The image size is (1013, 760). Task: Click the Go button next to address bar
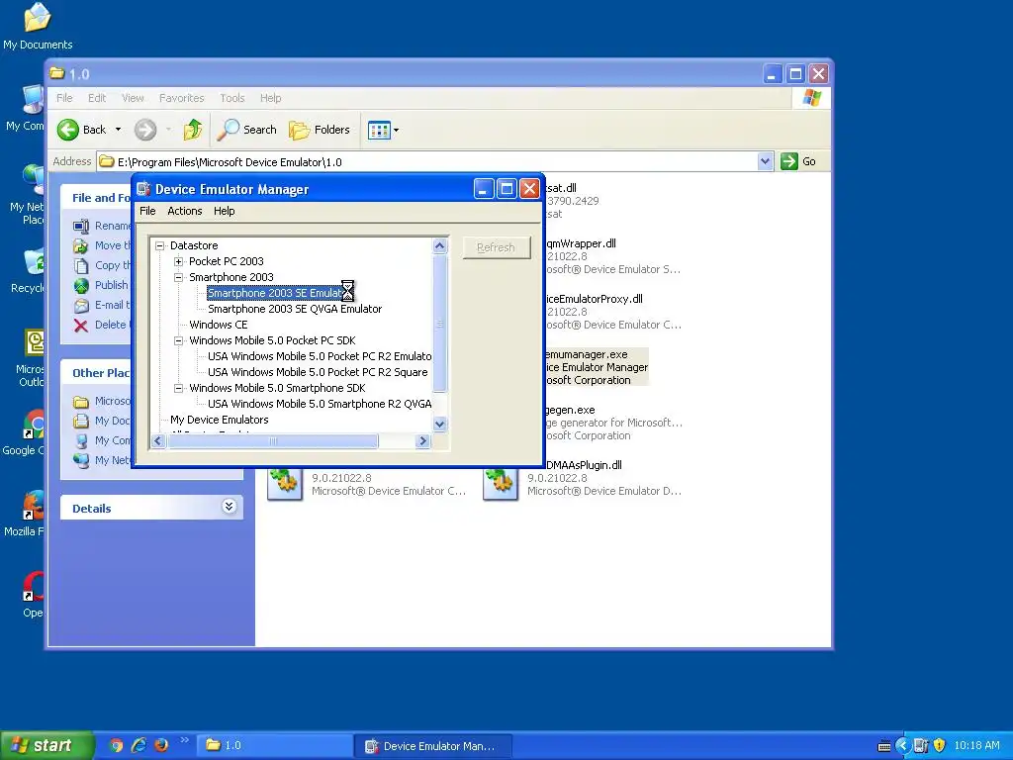pyautogui.click(x=798, y=161)
